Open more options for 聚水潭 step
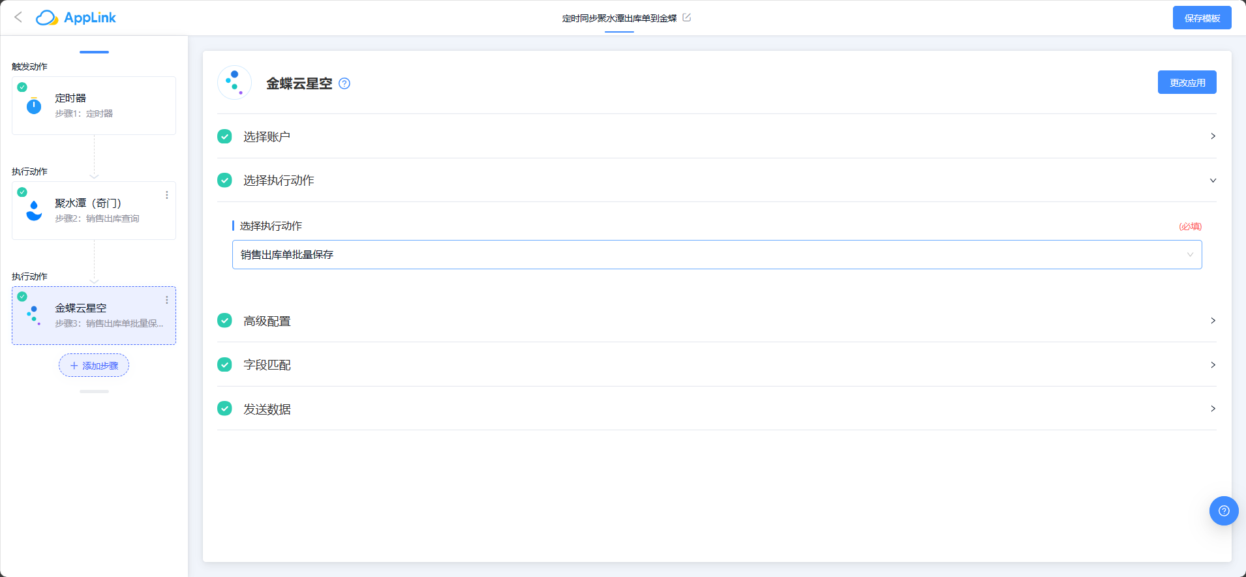The height and width of the screenshot is (577, 1246). [x=167, y=195]
